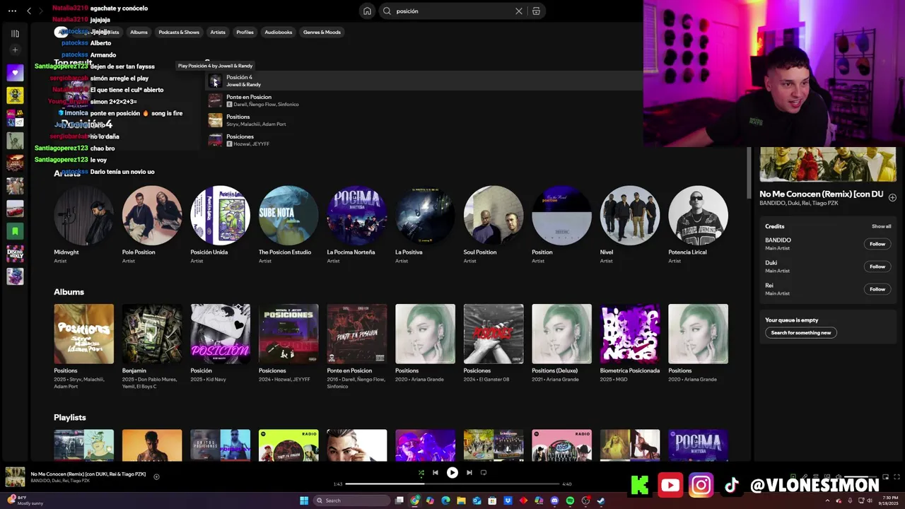The height and width of the screenshot is (509, 905).
Task: Open Google Chrome from the taskbar
Action: [x=414, y=501]
